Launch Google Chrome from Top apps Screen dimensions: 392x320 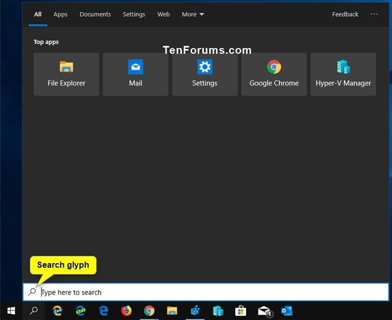pyautogui.click(x=274, y=74)
